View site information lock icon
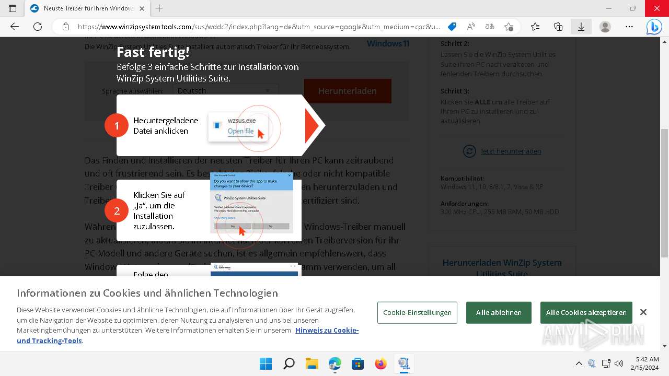 [65, 27]
